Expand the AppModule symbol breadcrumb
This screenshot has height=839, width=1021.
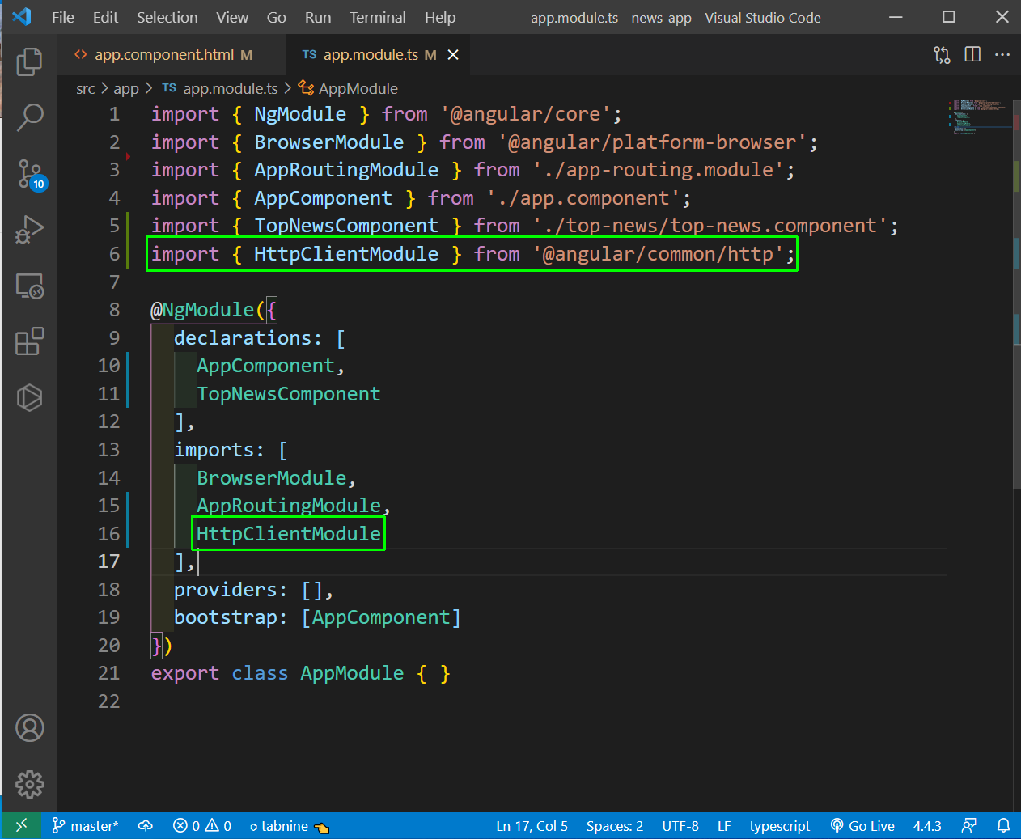[349, 88]
